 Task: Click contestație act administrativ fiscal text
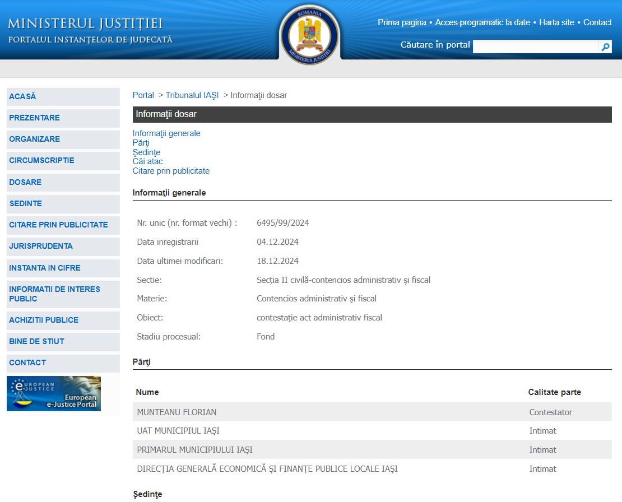coord(319,318)
